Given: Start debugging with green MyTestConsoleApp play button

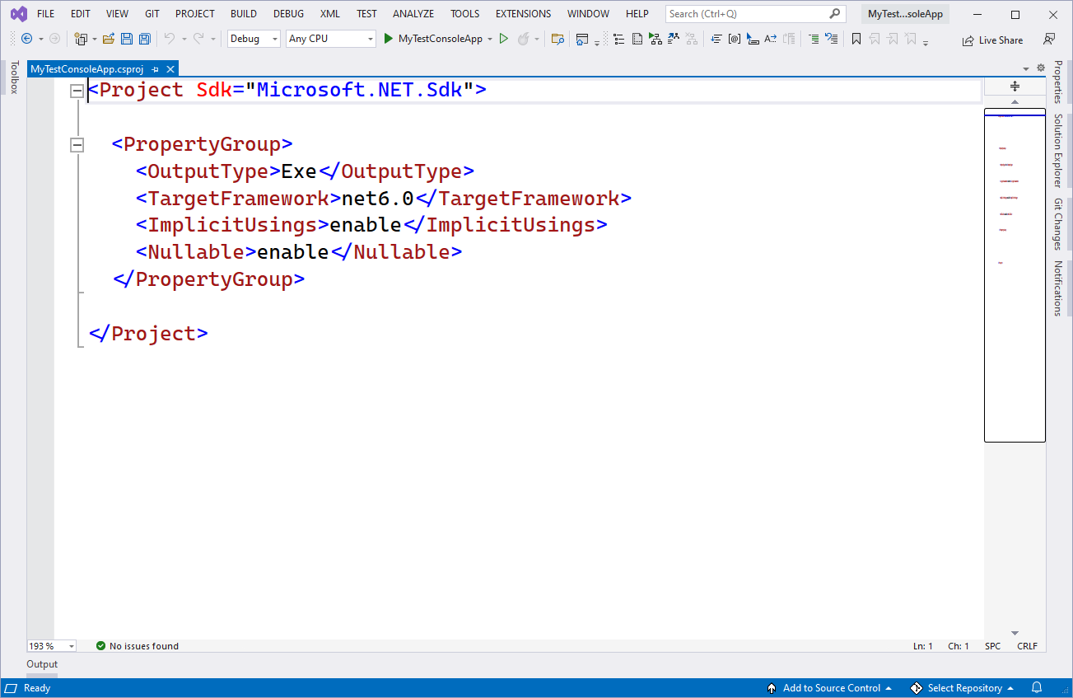Looking at the screenshot, I should (389, 39).
